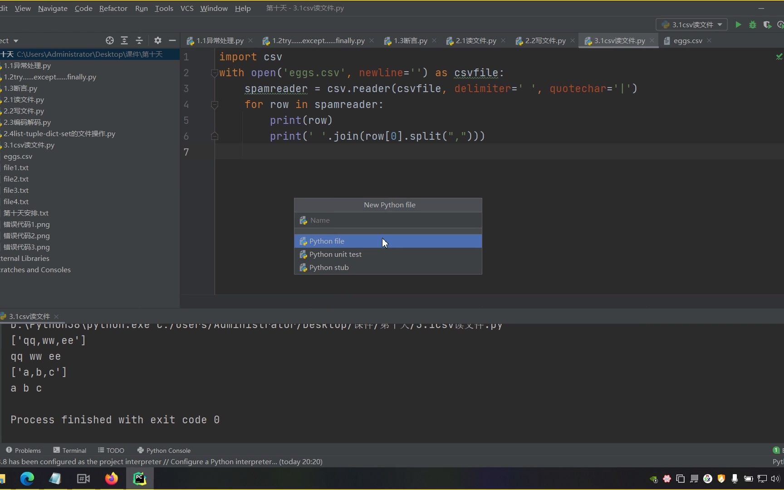Click fold end marker at line 6
Viewport: 784px width, 490px height.
point(214,136)
